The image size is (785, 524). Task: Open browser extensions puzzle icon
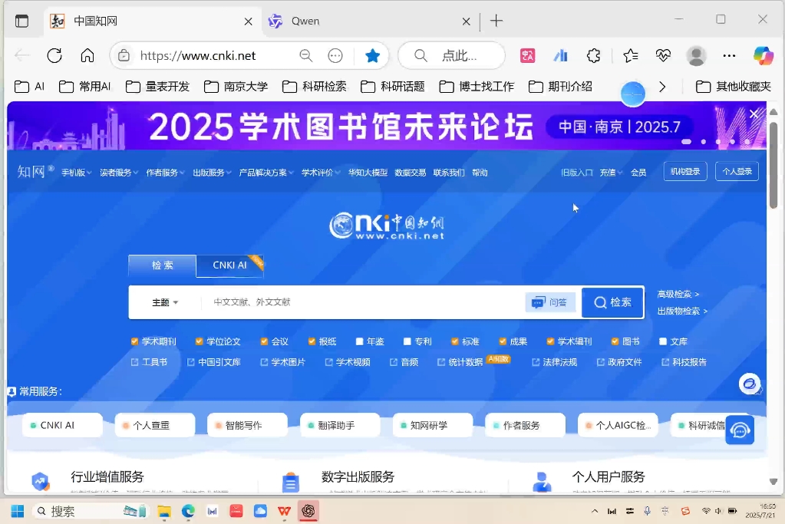point(593,55)
